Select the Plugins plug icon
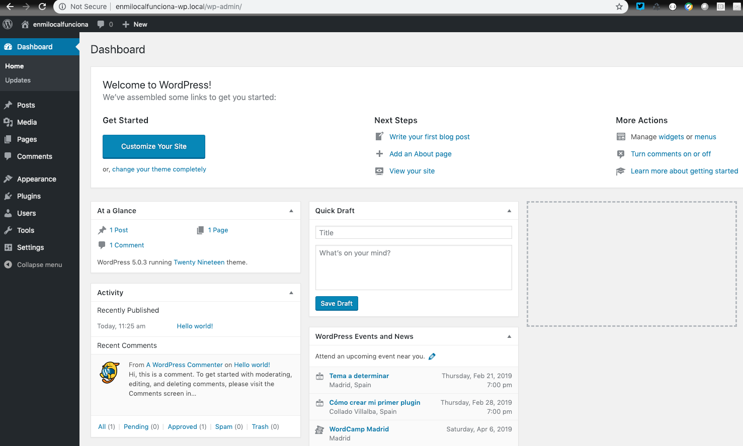The image size is (743, 446). click(x=8, y=196)
